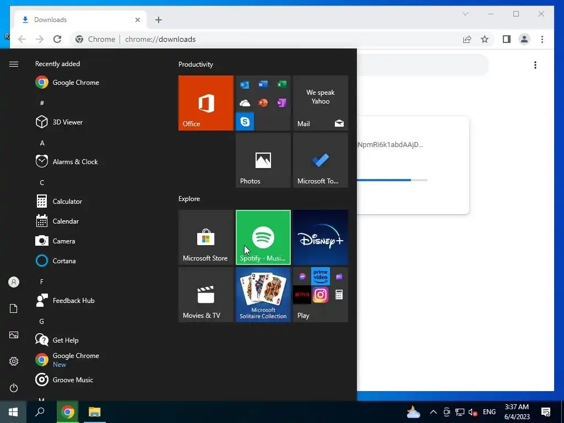Screen dimensions: 564x423
Task: Open the user account icon in Start sidebar
Action: tap(14, 282)
